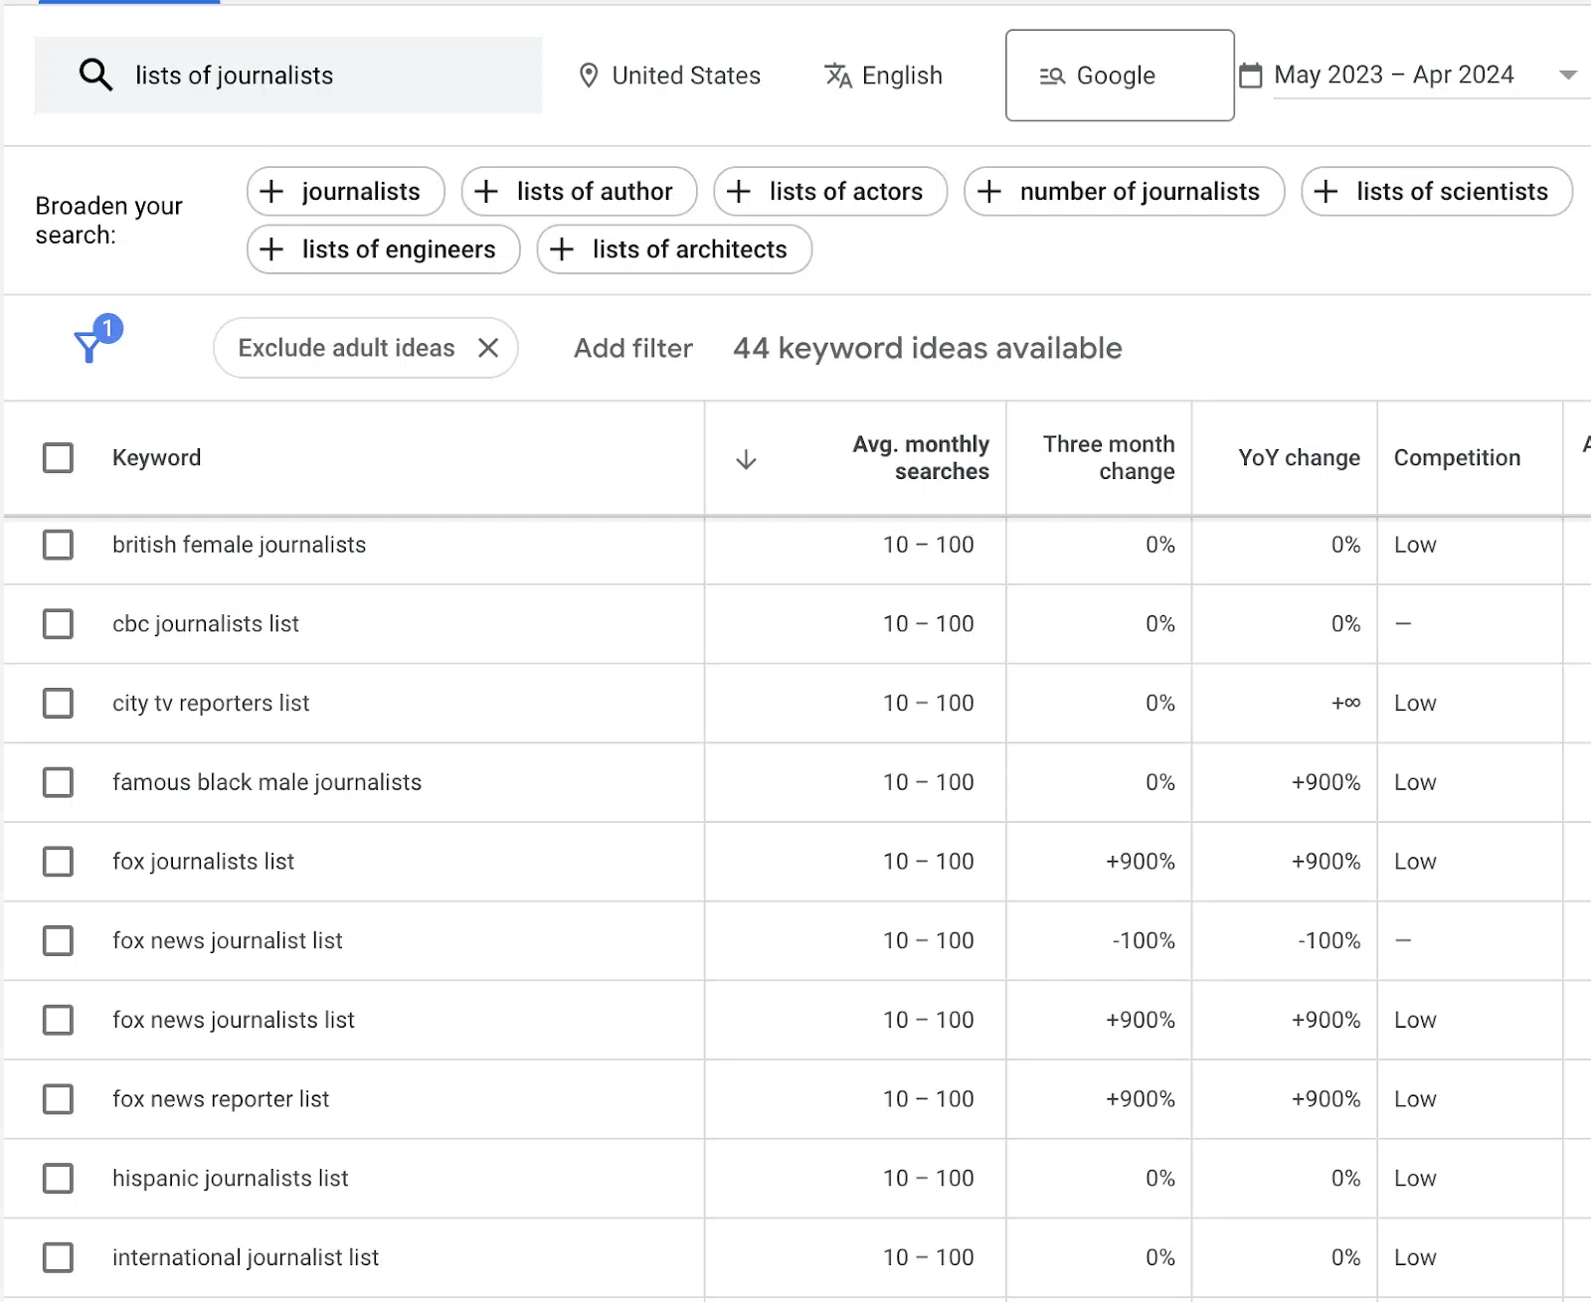Add 'lists of engineers' suggestion
Screen dimensions: 1591x1302
point(384,248)
